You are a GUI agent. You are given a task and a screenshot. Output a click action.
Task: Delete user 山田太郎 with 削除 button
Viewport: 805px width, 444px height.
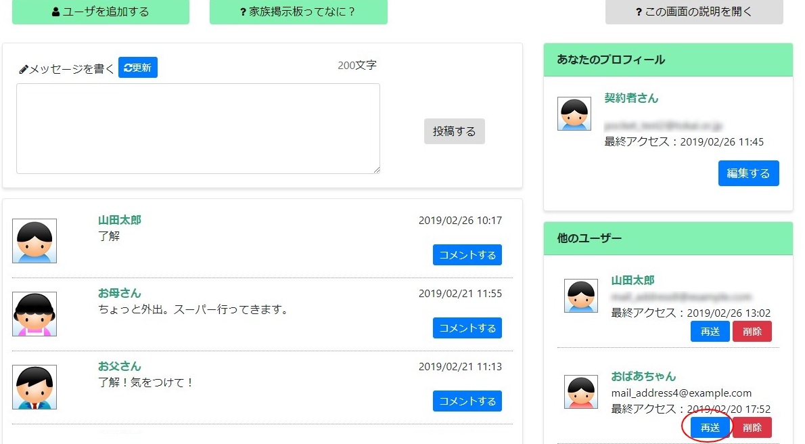point(752,331)
